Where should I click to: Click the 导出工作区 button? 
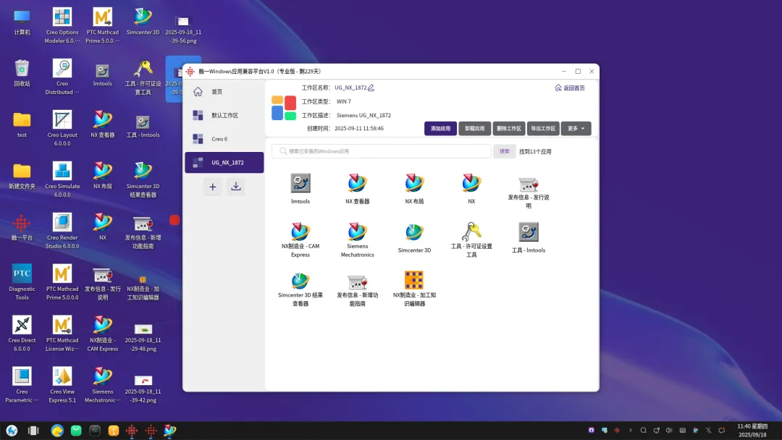coord(543,129)
